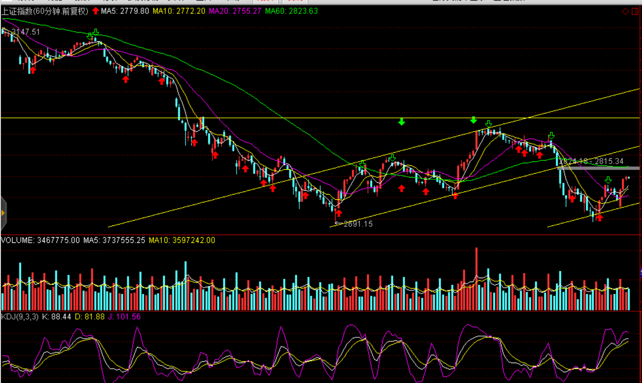
Task: Click the yellow MA10: 2772.20 label
Action: click(179, 11)
